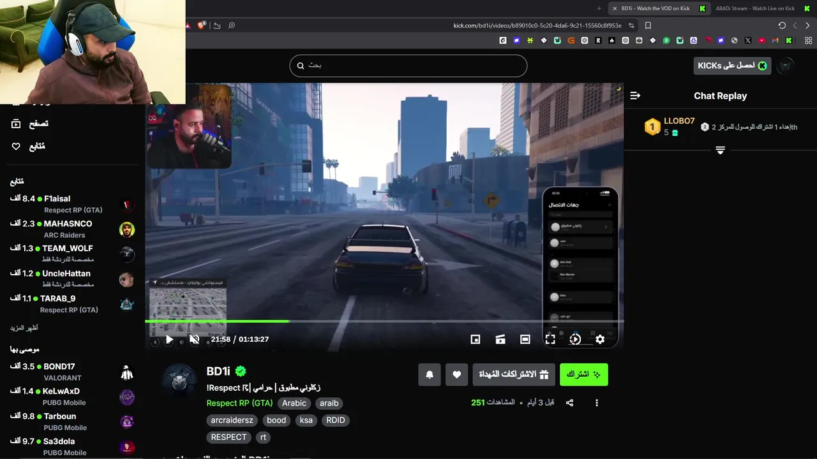Open BOND17 recommended channel
817x459 pixels.
(72, 372)
